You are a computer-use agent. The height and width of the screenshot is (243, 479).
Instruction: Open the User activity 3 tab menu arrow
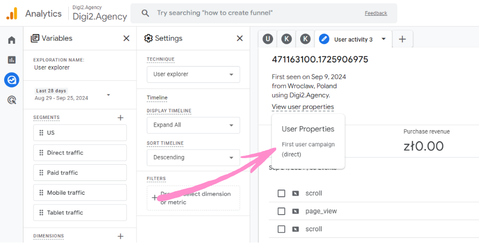(384, 39)
